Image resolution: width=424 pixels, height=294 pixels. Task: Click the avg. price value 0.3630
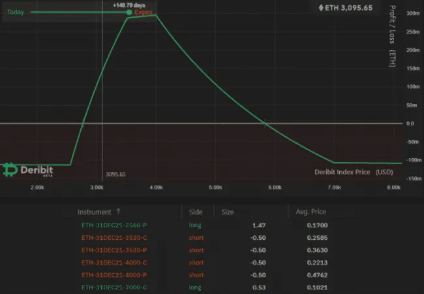click(317, 250)
